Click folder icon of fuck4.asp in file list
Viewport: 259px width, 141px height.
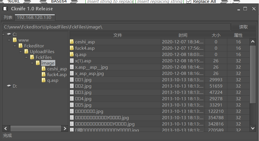72,48
